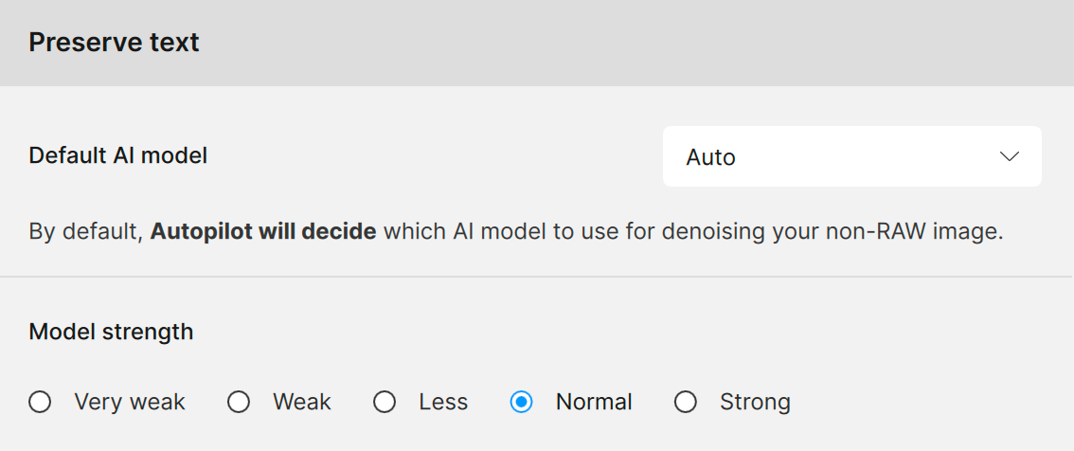The width and height of the screenshot is (1074, 451).
Task: Enable the Strong radio button
Action: (686, 402)
